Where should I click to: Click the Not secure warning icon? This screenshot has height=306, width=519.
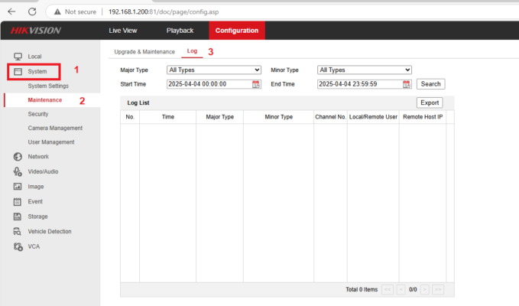[x=57, y=12]
